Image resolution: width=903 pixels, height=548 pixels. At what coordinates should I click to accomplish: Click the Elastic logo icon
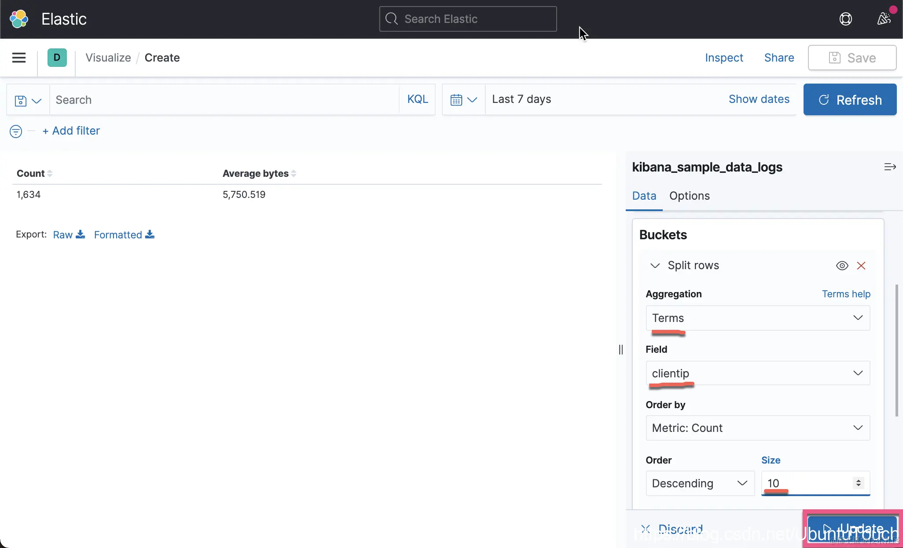(x=19, y=19)
